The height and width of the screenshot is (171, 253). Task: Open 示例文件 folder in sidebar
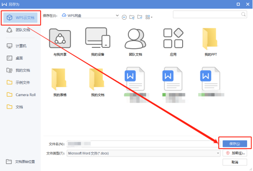coord(18,83)
